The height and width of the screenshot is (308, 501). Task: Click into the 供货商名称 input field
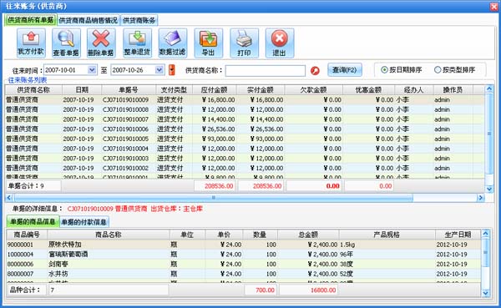coord(266,71)
